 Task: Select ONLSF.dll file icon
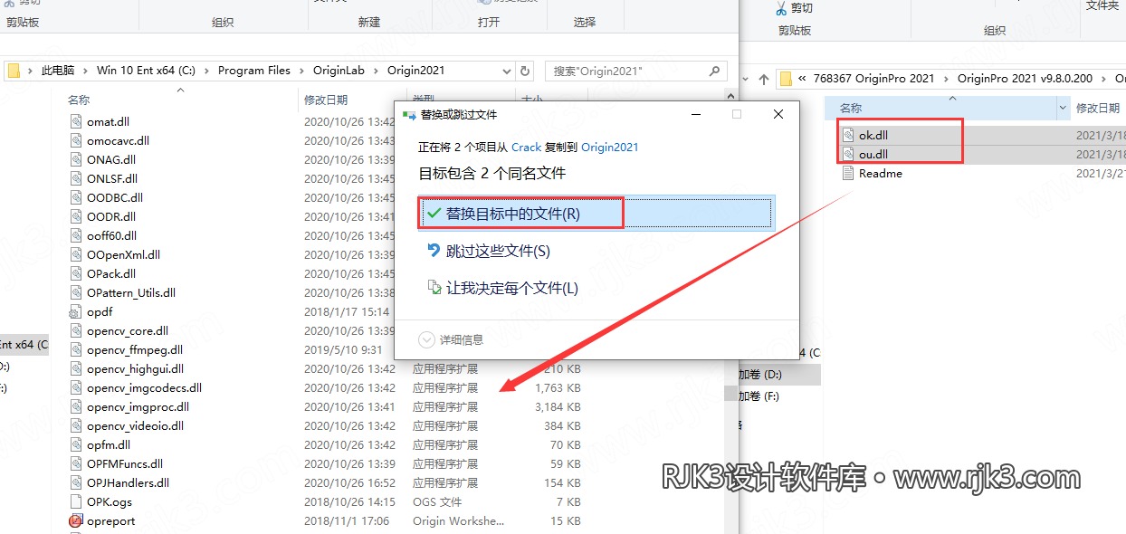(76, 178)
